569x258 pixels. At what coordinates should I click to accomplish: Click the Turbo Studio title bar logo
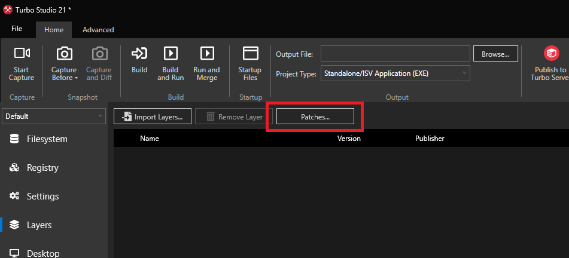[8, 10]
